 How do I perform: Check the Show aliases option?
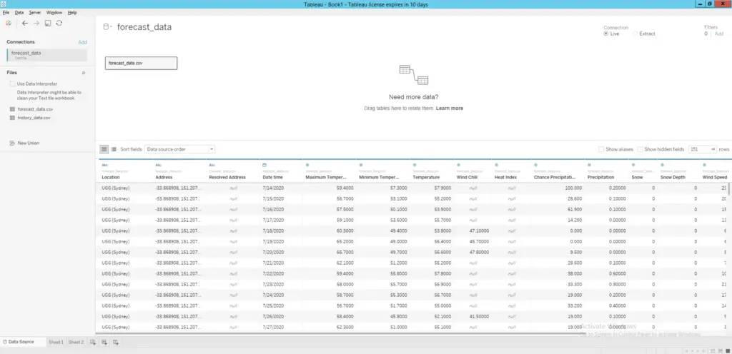601,149
